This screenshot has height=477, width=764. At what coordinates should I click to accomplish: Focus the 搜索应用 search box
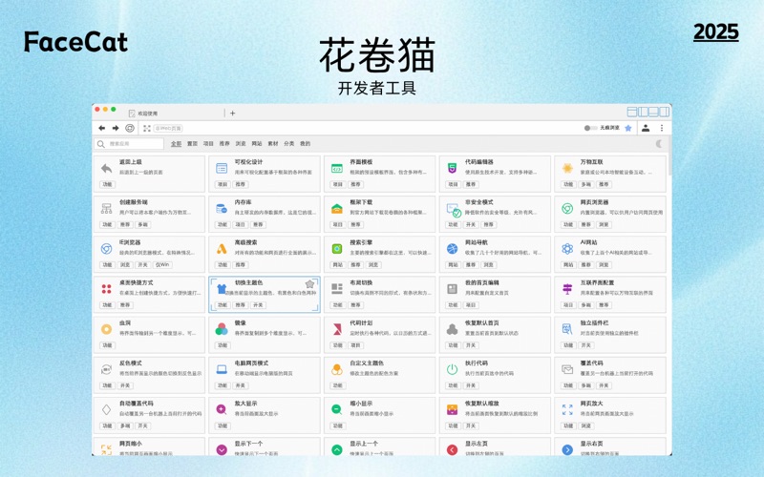[x=129, y=144]
